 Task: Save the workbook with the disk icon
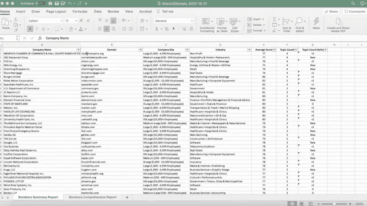tap(57, 3)
